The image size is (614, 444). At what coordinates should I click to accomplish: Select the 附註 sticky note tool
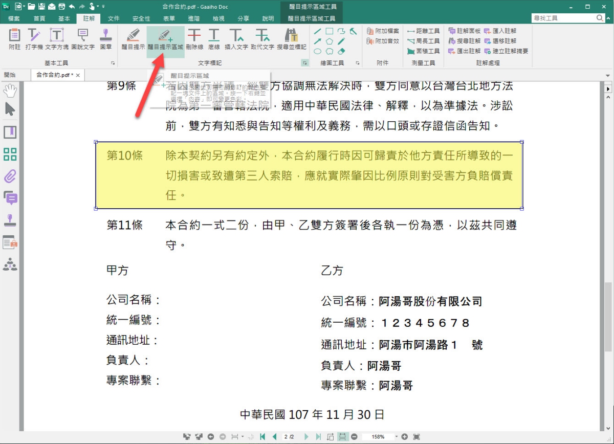[15, 39]
